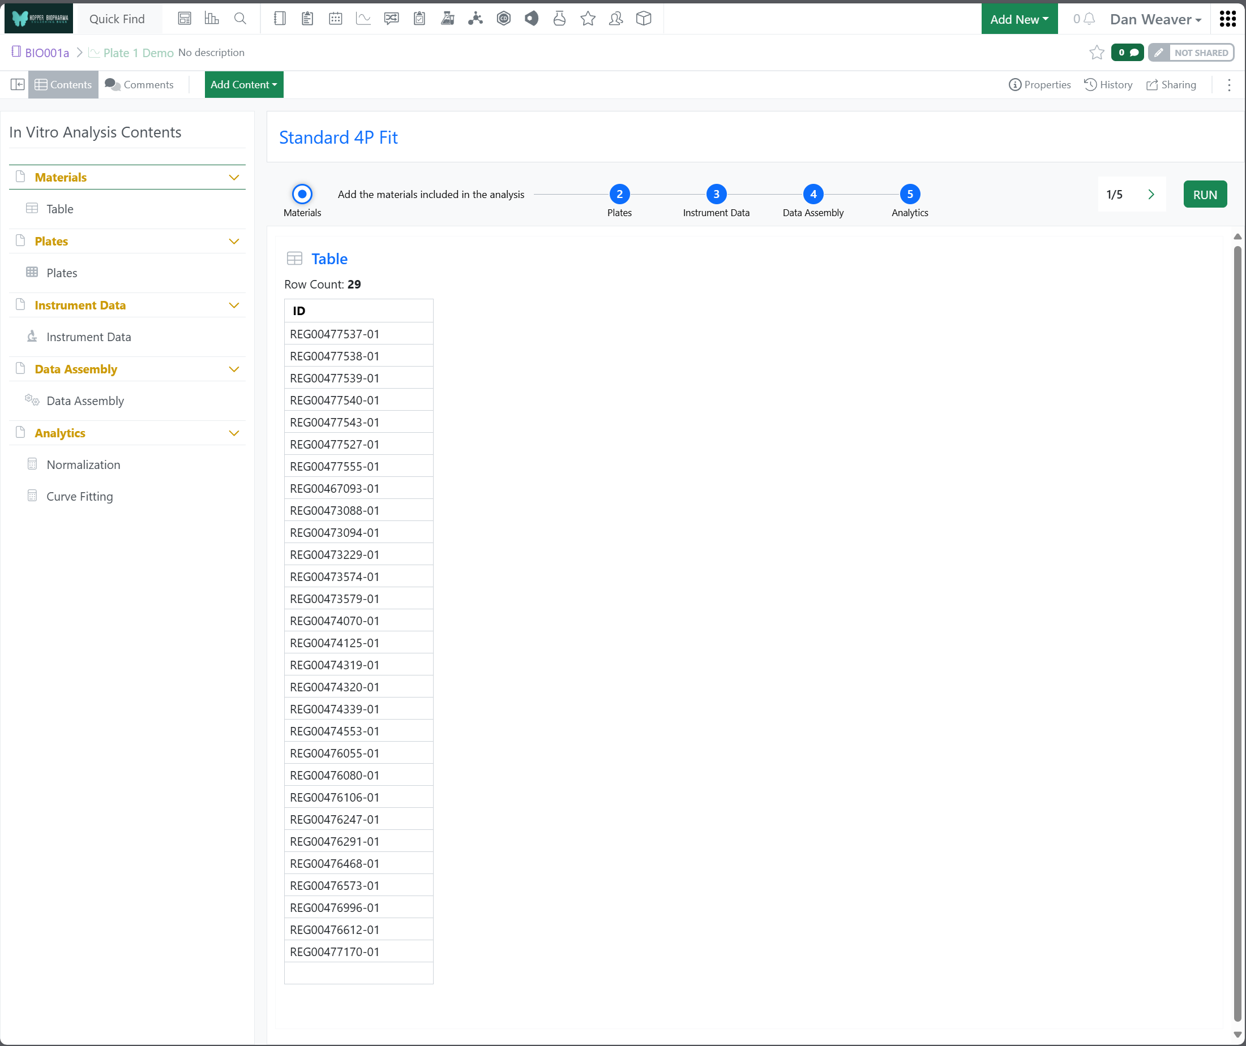Click the green RUN button
The height and width of the screenshot is (1046, 1246).
point(1205,195)
